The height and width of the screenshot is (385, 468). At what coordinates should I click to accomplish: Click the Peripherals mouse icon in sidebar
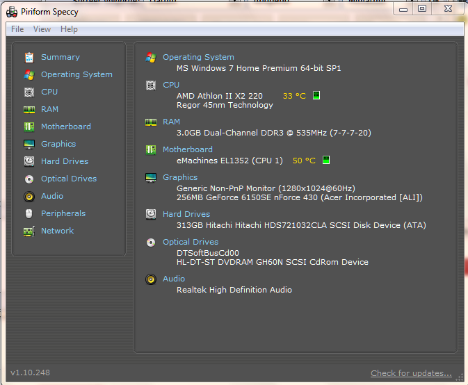point(29,214)
